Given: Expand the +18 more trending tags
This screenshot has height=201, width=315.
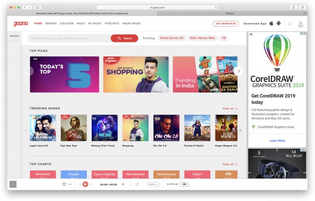Looking at the screenshot, I should (x=224, y=38).
